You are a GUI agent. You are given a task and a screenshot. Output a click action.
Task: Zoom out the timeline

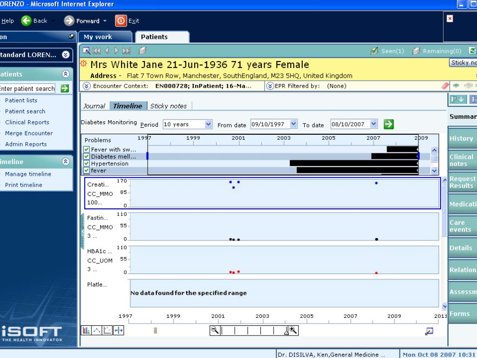click(215, 330)
